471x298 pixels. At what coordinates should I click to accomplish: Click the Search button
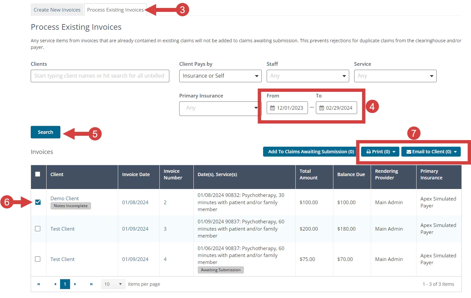[46, 132]
